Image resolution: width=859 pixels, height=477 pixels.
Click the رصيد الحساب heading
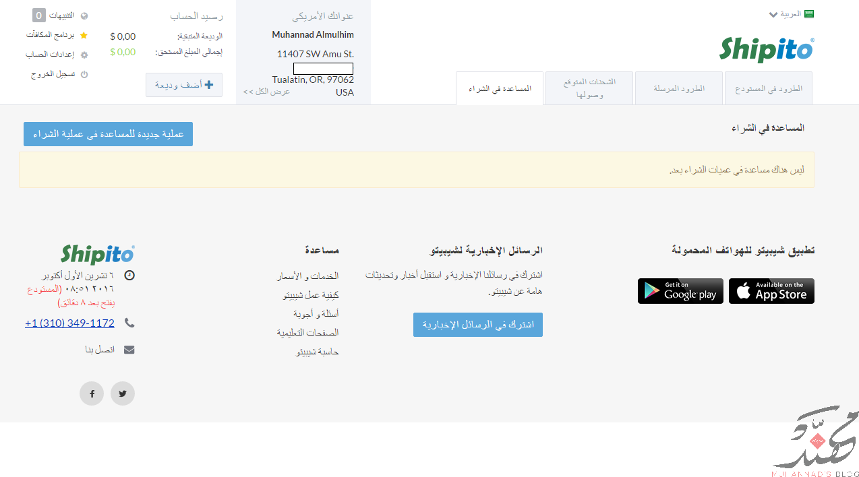pyautogui.click(x=196, y=15)
